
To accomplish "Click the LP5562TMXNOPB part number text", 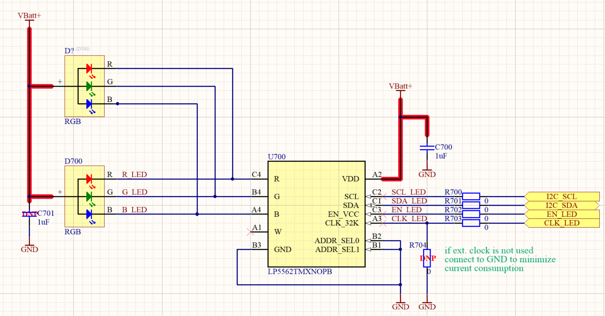I will pyautogui.click(x=300, y=271).
